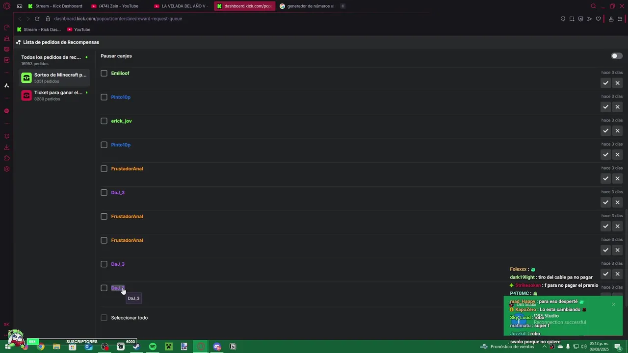Check the Pinto10p box directly below Emilioof

(x=104, y=97)
